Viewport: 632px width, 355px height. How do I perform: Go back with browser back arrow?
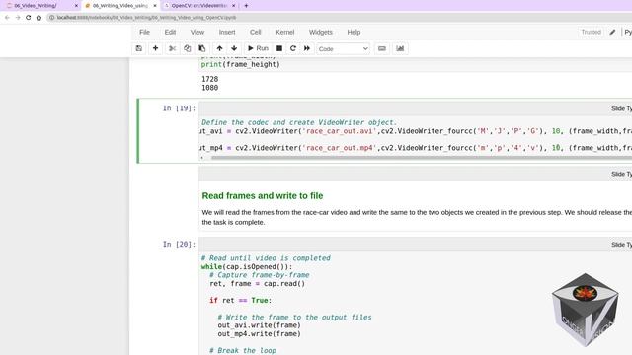click(x=7, y=18)
